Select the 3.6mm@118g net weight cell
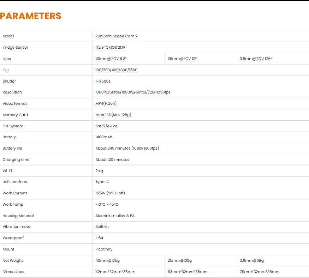 [252, 260]
